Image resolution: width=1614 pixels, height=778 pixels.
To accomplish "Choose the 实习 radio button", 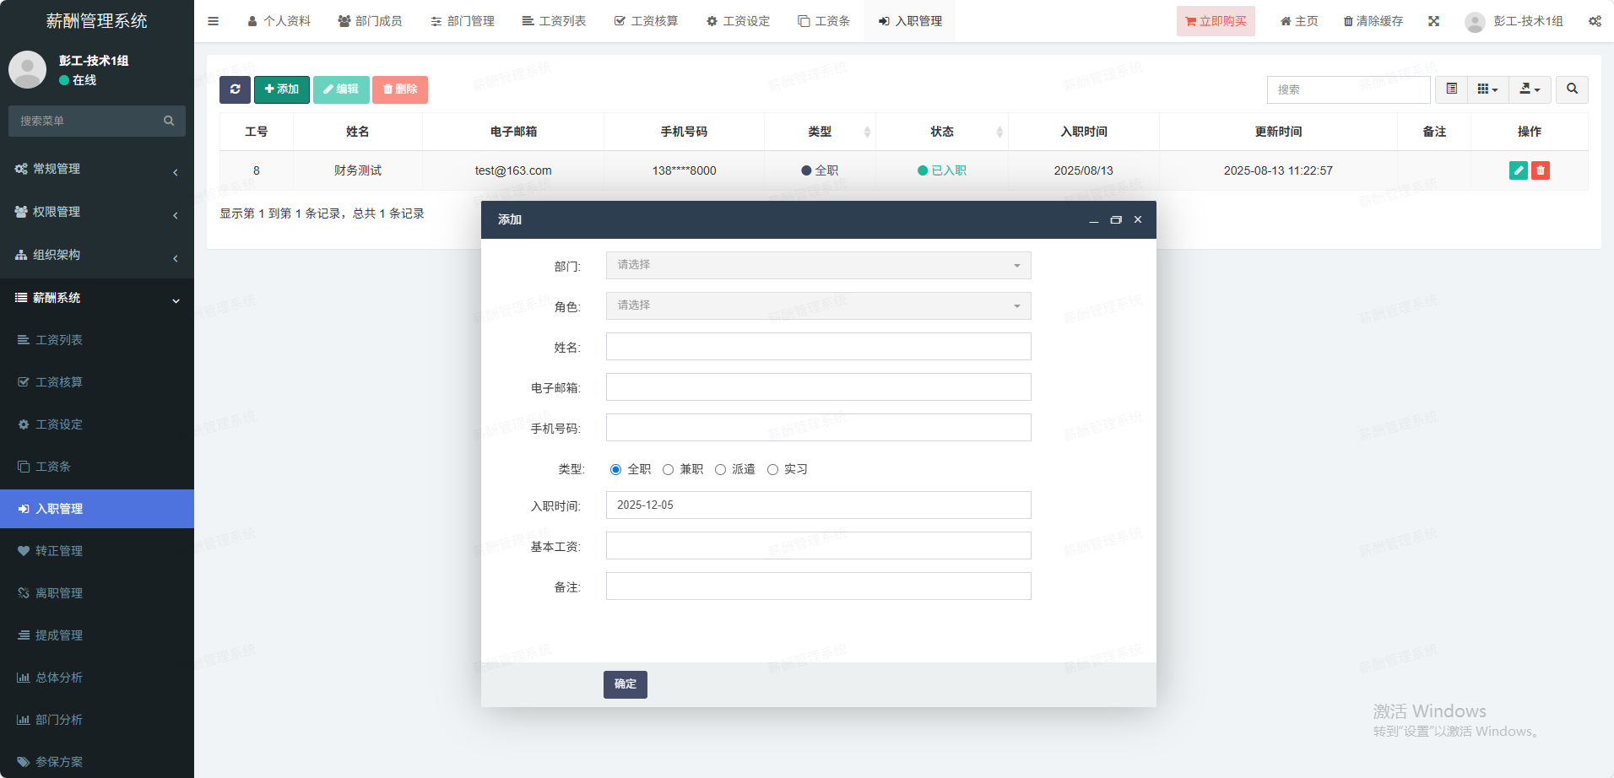I will click(x=773, y=470).
